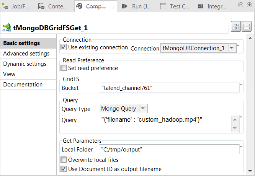This screenshot has height=176, width=255.
Task: Expand the Query Type dropdown
Action: [142, 109]
